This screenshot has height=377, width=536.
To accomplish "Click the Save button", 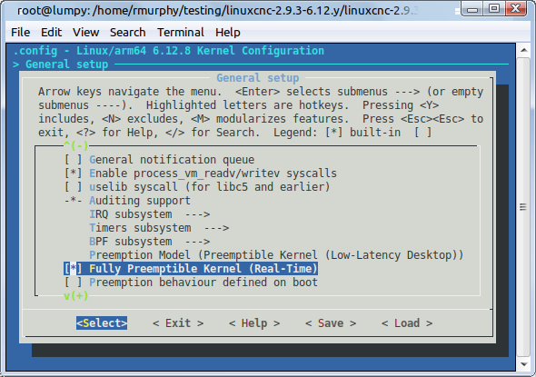I will [x=331, y=323].
